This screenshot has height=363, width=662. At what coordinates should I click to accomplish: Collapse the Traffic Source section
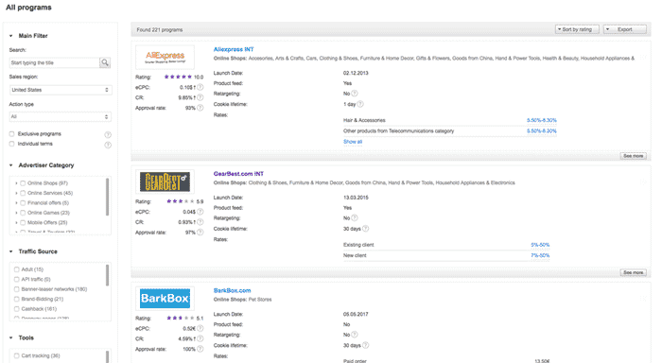pos(11,251)
